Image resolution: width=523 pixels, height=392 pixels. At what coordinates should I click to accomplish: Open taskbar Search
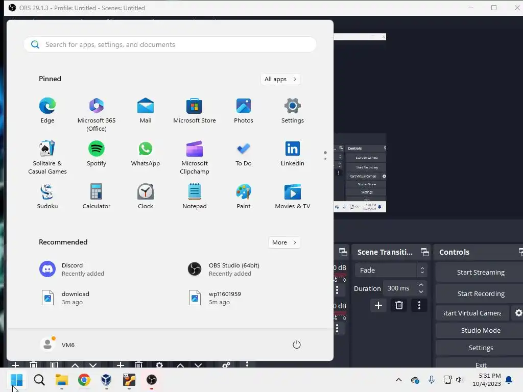(39, 380)
